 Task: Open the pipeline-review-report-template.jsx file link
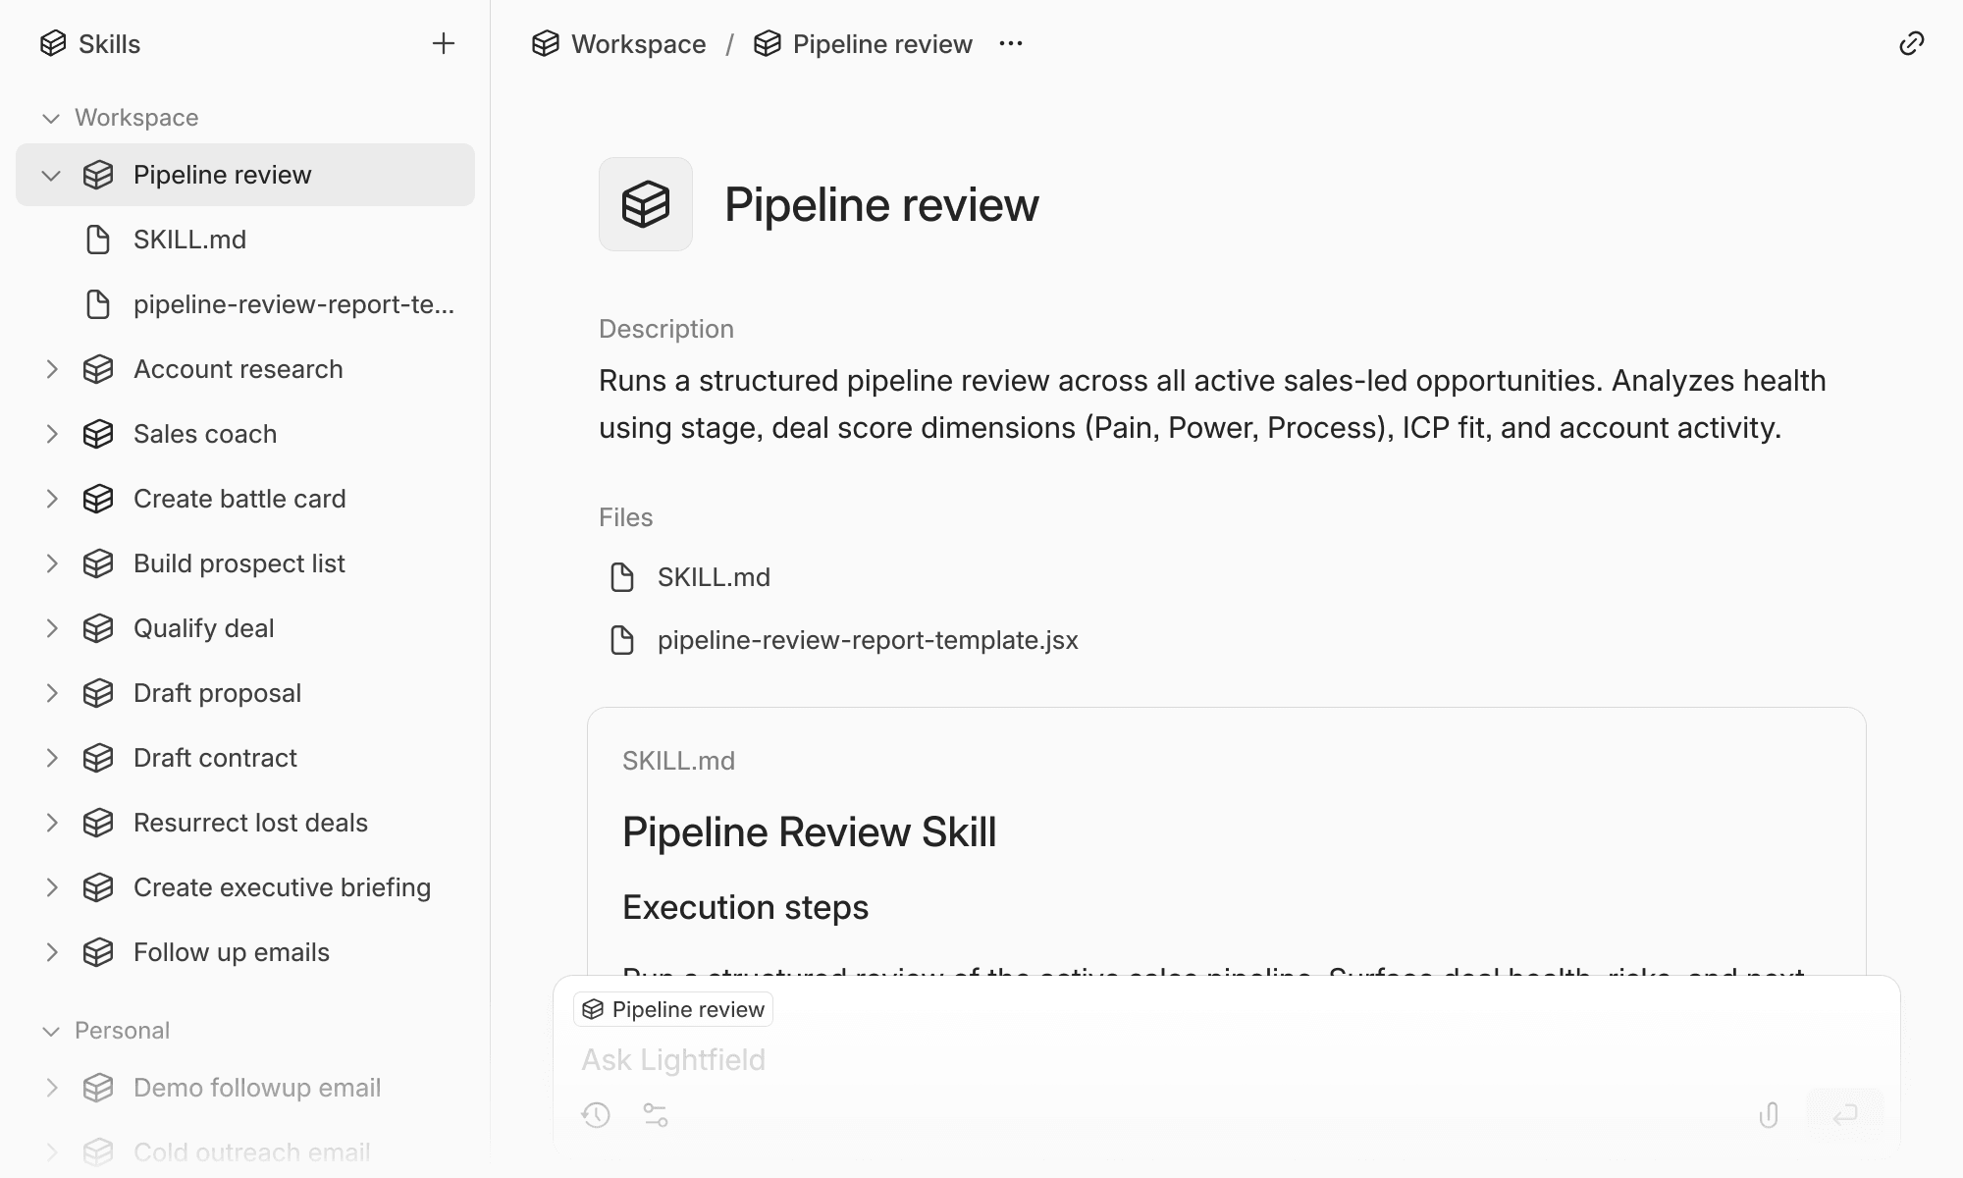(x=867, y=640)
